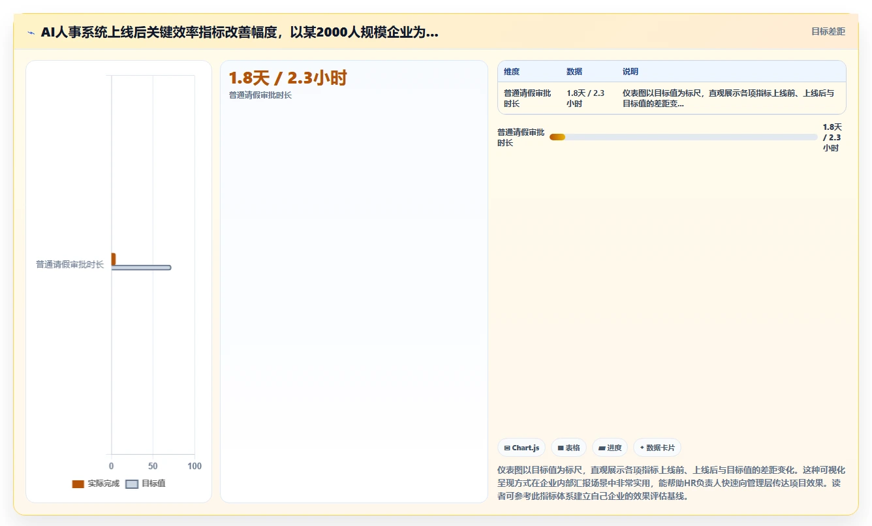Click the 0 axis tick label

point(112,466)
